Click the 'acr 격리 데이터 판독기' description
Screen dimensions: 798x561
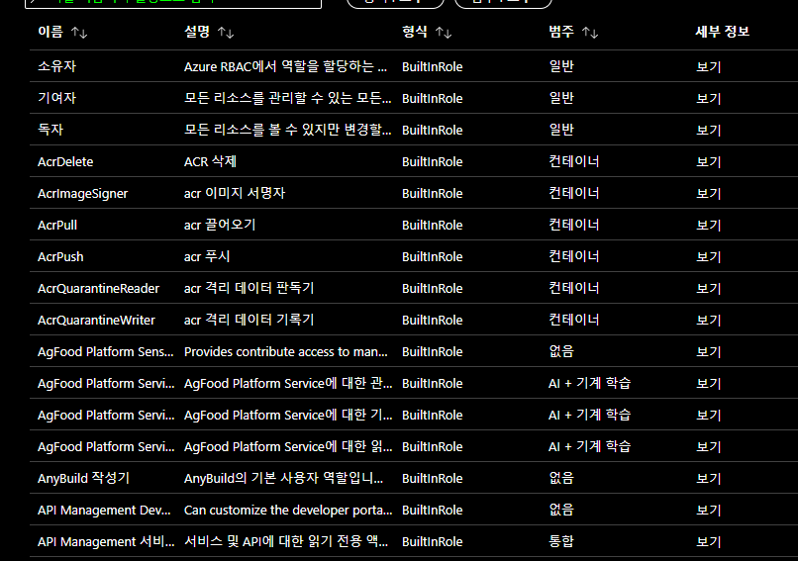[249, 288]
